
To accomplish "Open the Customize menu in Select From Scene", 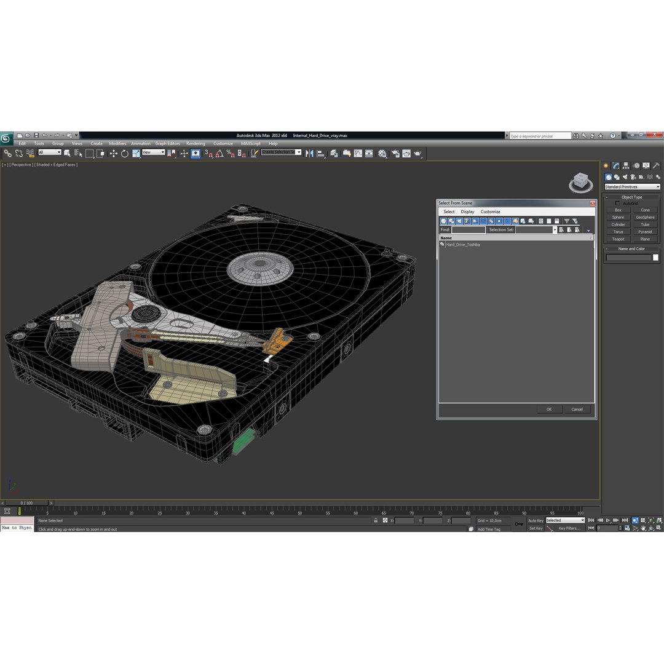I will pyautogui.click(x=491, y=211).
